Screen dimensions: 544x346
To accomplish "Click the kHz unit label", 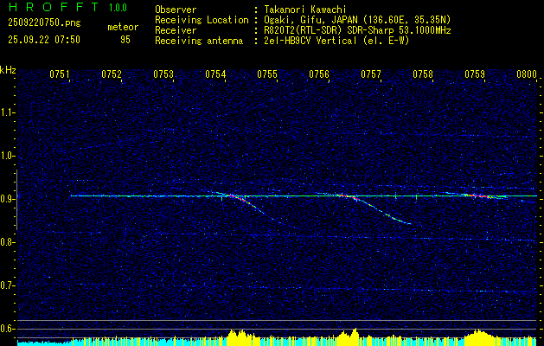I will 8,70.
